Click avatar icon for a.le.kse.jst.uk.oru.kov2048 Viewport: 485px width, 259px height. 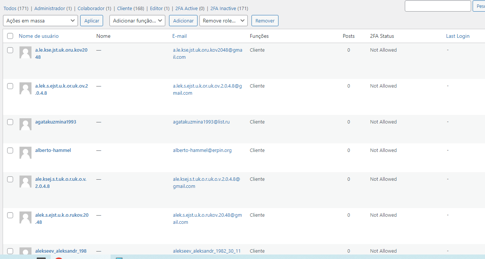(x=25, y=53)
